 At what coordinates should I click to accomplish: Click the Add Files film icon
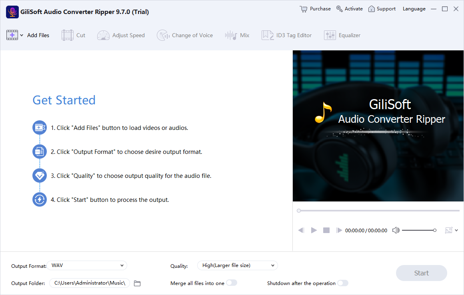[x=12, y=35]
